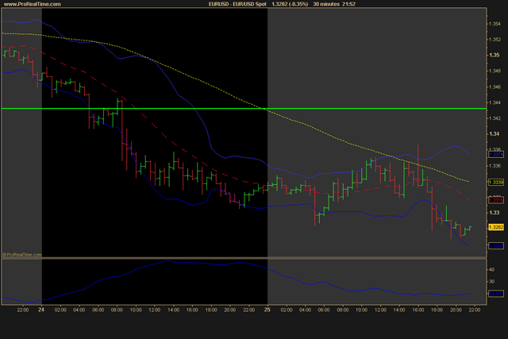
Task: Click the 1.354 price axis label
Action: pos(495,24)
